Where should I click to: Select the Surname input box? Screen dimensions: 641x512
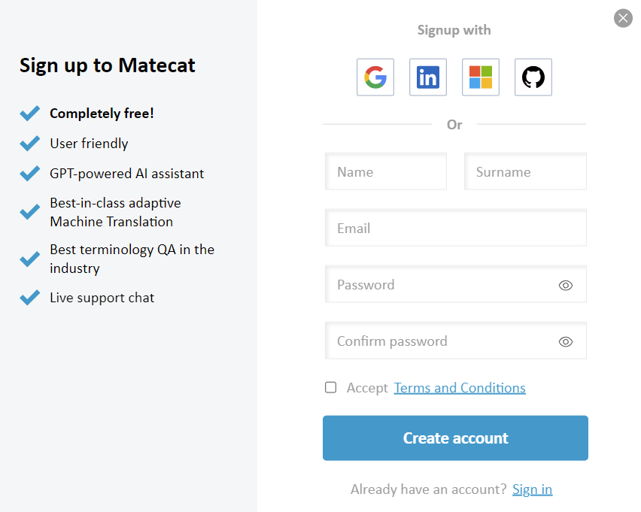pyautogui.click(x=525, y=171)
